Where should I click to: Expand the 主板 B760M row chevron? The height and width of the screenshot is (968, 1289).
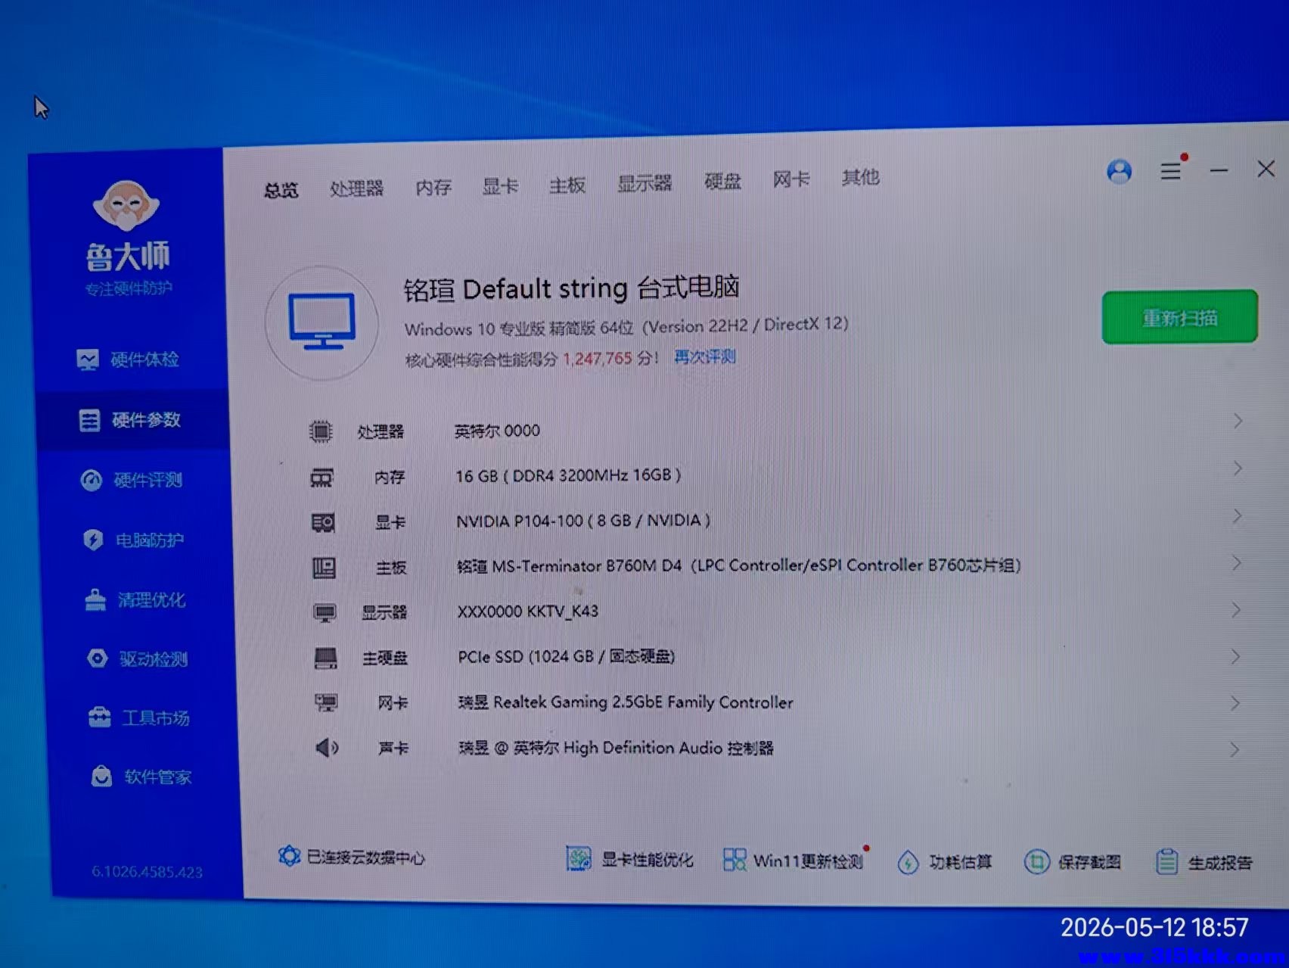point(1236,563)
